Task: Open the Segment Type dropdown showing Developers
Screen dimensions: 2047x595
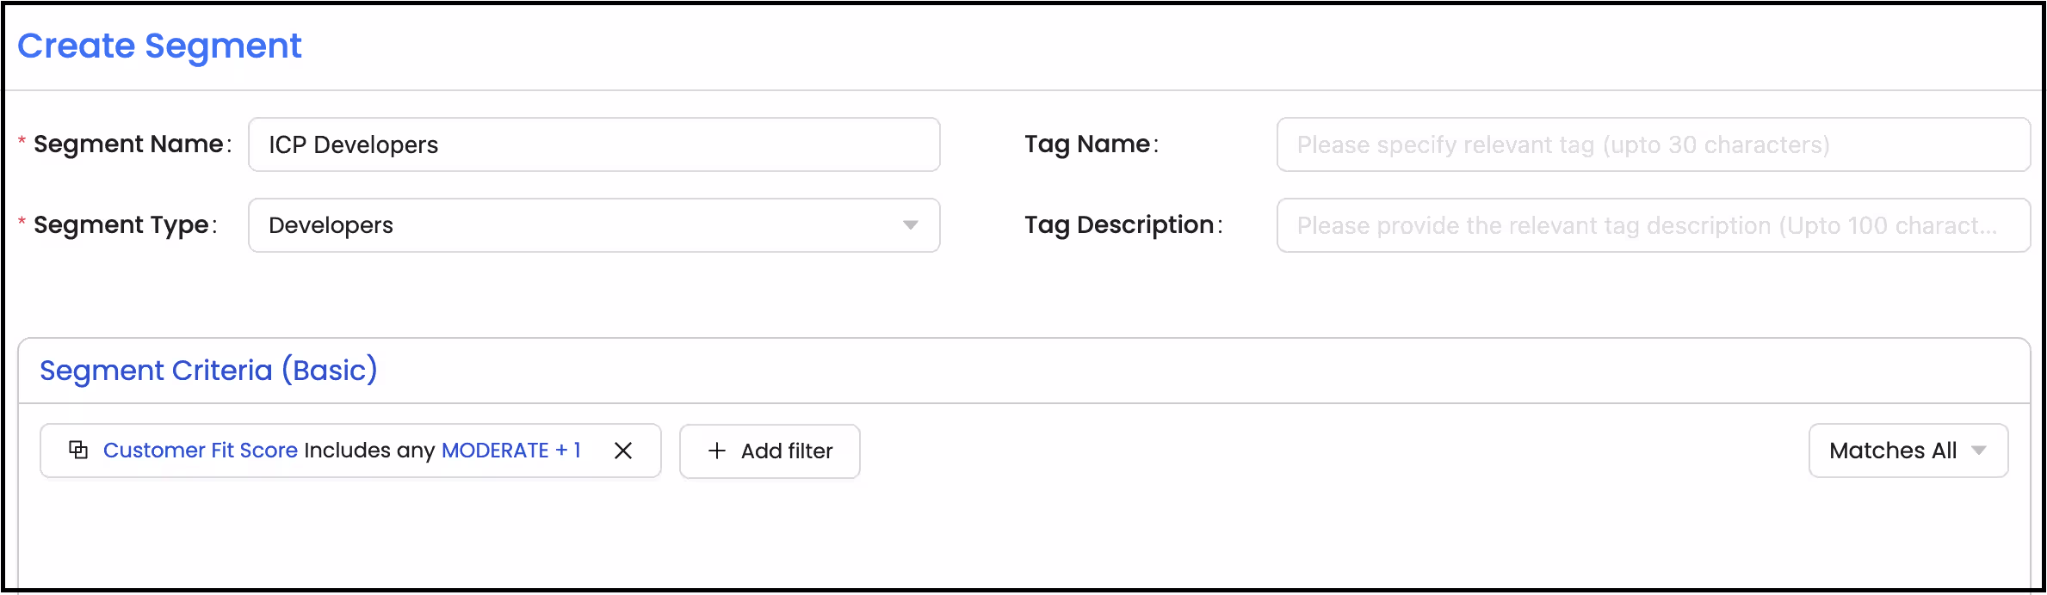Action: 594,225
